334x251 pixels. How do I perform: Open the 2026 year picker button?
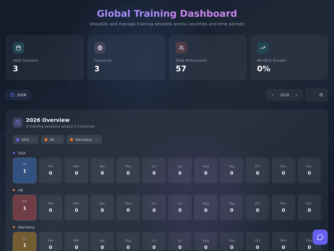pos(19,95)
